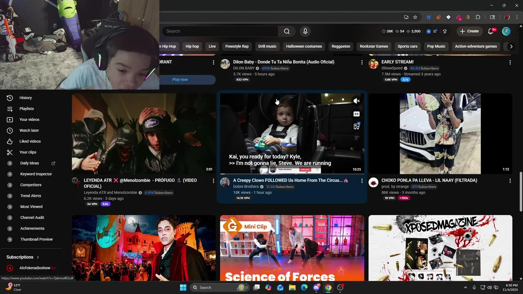Open the XPOSEDMAGAZINE video thumbnail

tap(440, 248)
